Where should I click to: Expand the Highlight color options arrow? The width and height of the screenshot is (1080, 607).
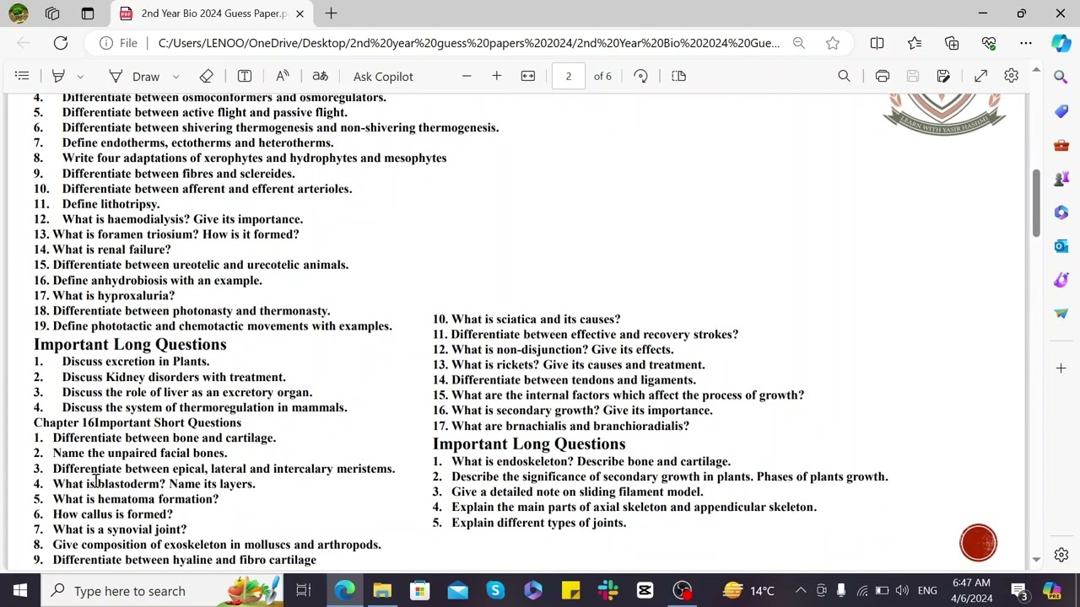tap(80, 77)
